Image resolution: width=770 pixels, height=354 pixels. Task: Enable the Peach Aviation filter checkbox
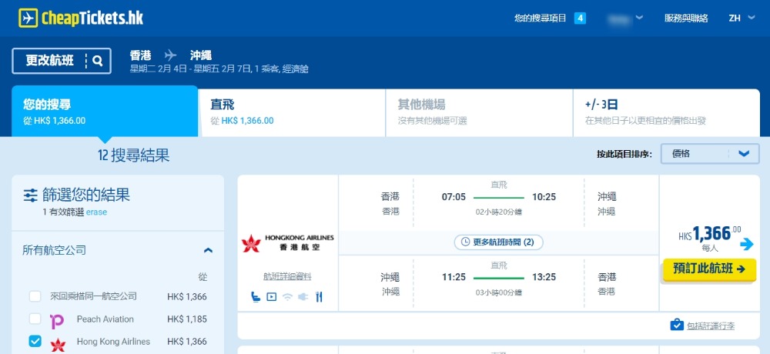click(35, 319)
